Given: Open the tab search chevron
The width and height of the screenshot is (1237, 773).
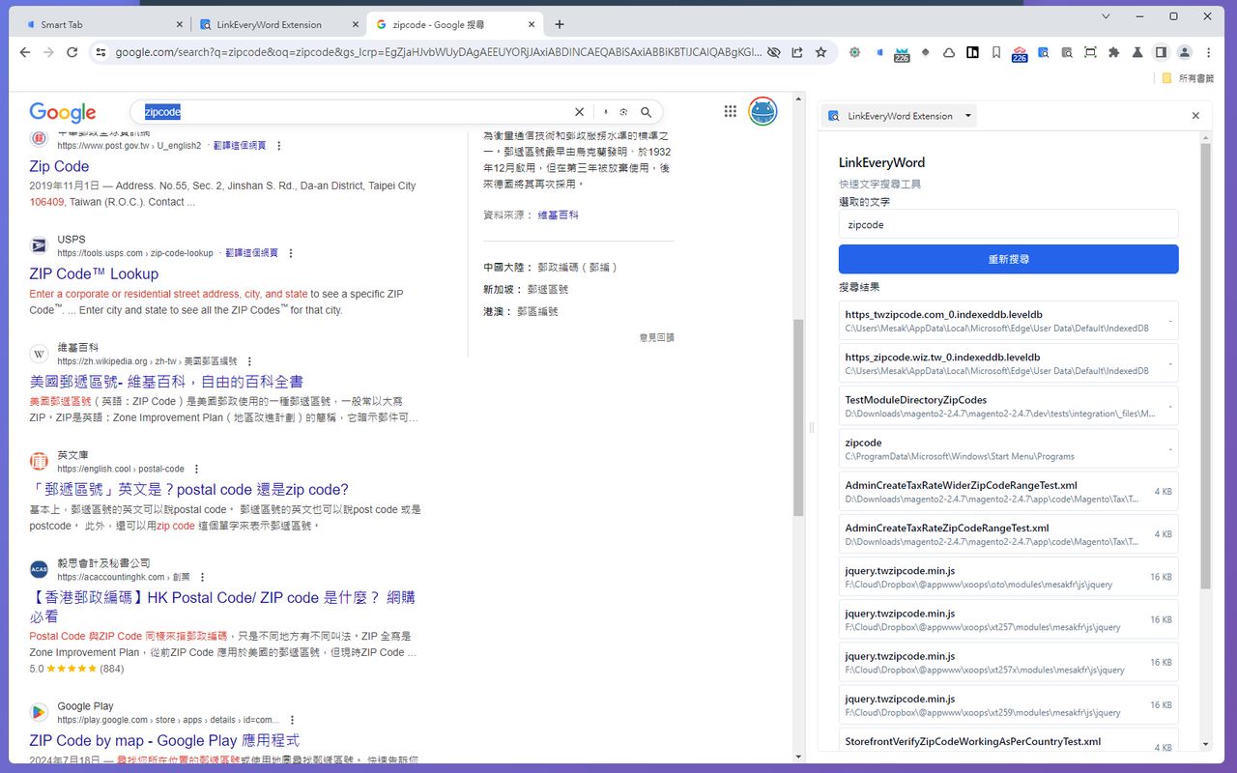Looking at the screenshot, I should point(1106,16).
